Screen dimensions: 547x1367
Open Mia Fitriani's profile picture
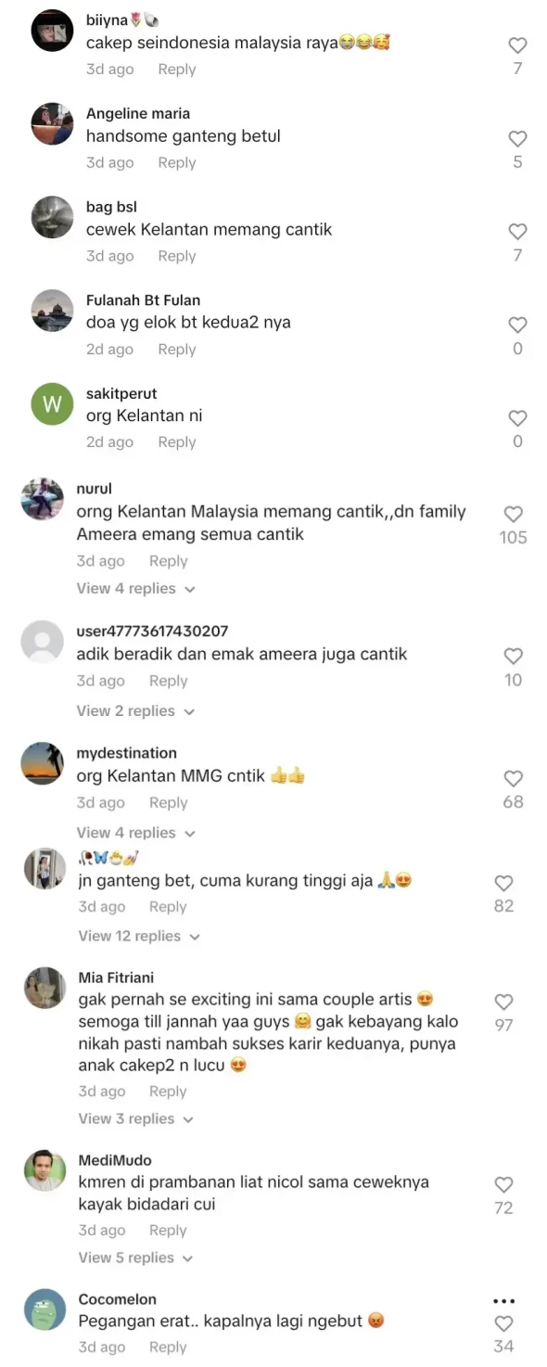coord(44,988)
